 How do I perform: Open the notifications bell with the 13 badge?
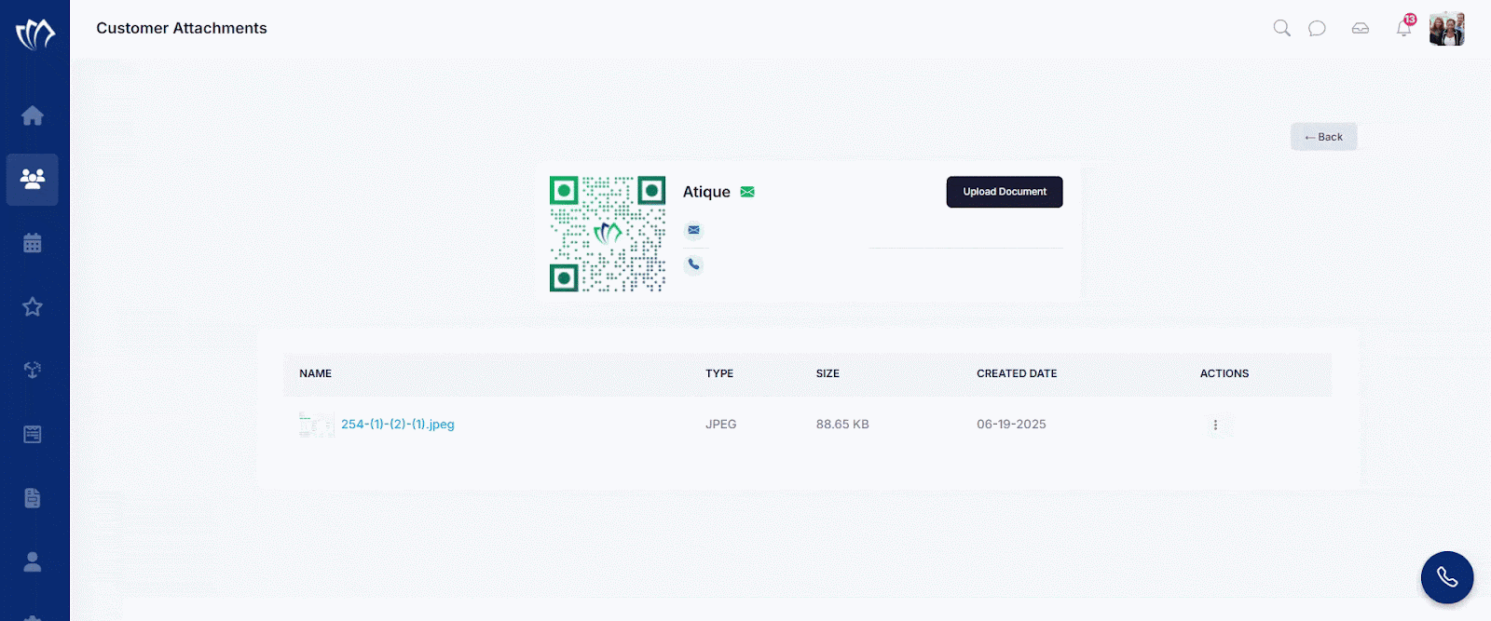pos(1404,26)
